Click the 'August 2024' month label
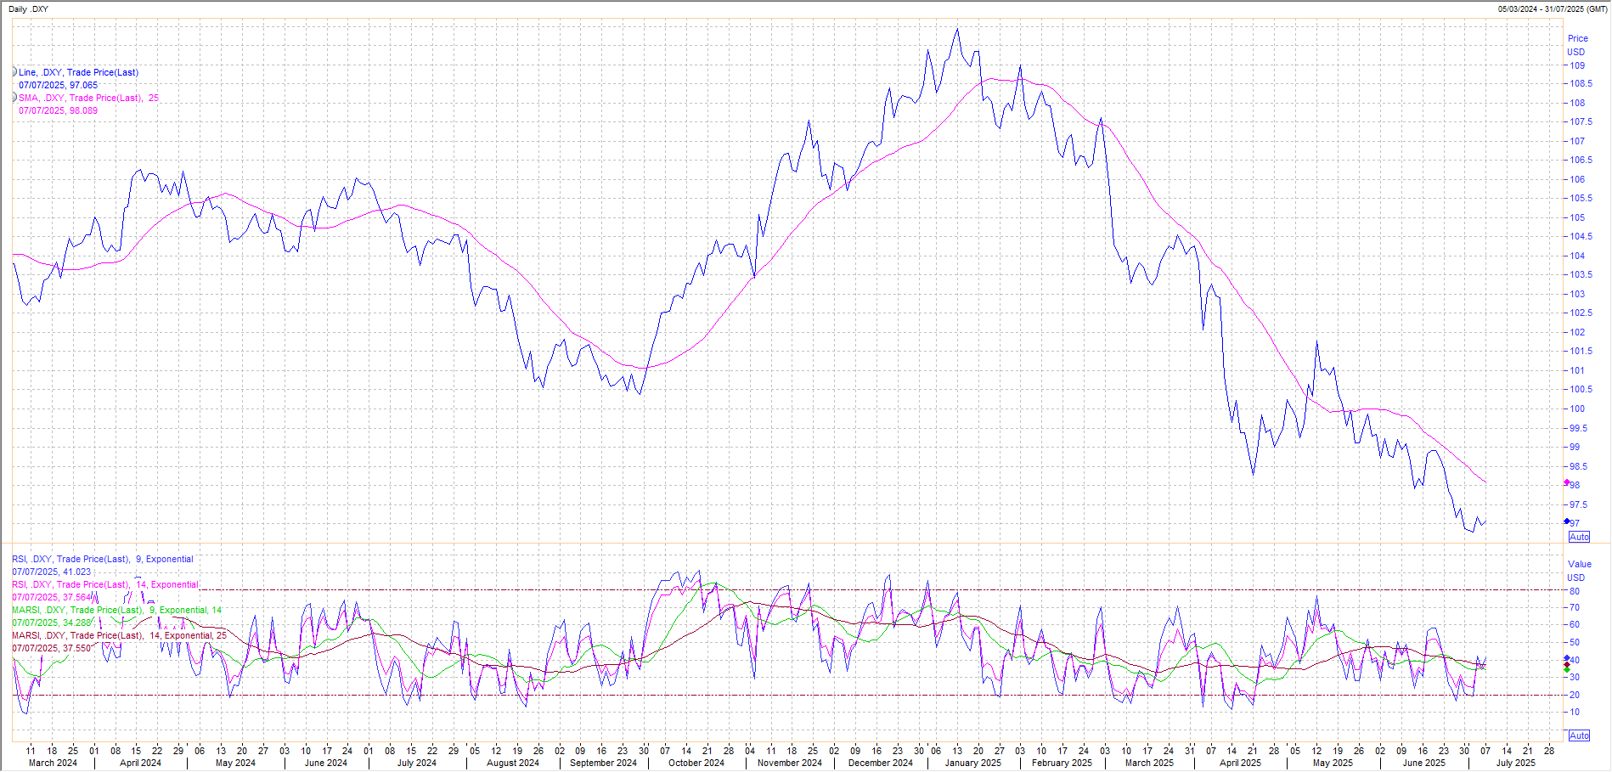This screenshot has height=772, width=1612. (x=513, y=763)
